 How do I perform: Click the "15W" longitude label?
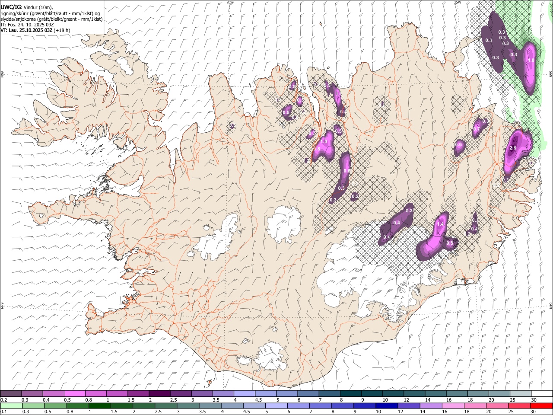[458, 2]
